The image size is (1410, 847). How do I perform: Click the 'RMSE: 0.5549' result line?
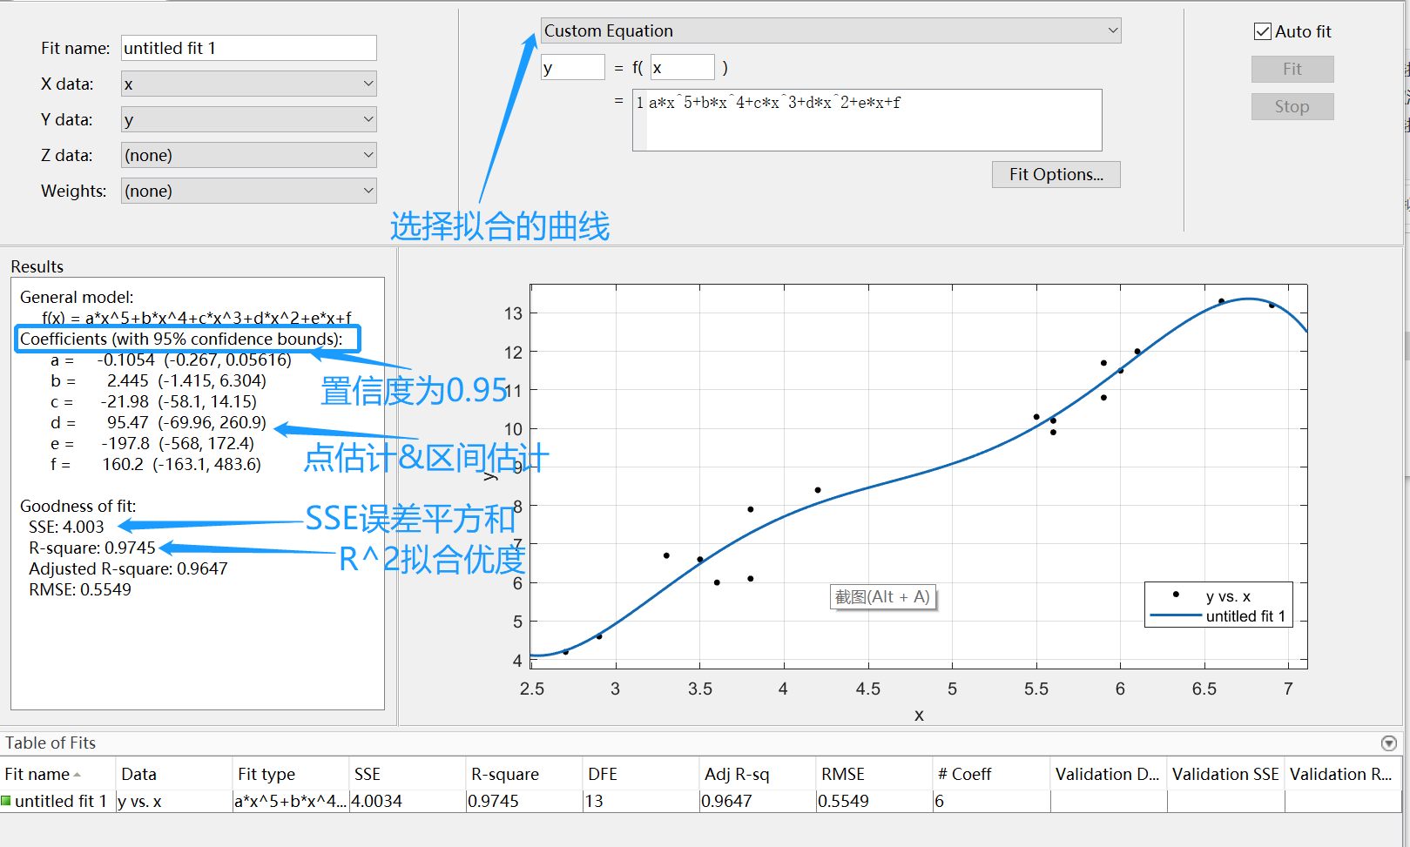80,589
